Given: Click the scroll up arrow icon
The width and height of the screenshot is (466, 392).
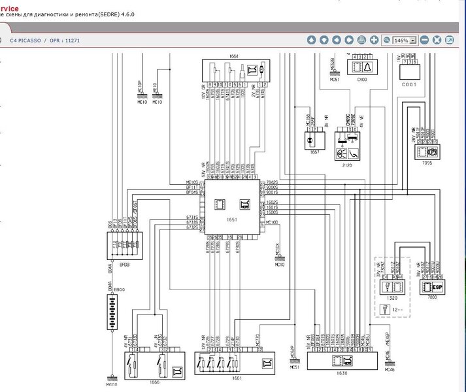Looking at the screenshot, I should click(312, 40).
